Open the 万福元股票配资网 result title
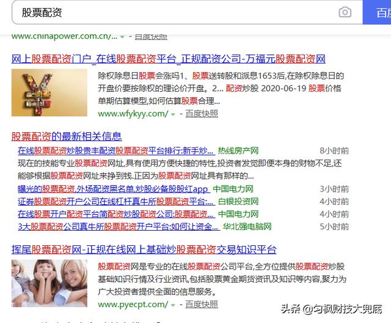Image resolution: width=391 pixels, height=323 pixels. [x=169, y=59]
